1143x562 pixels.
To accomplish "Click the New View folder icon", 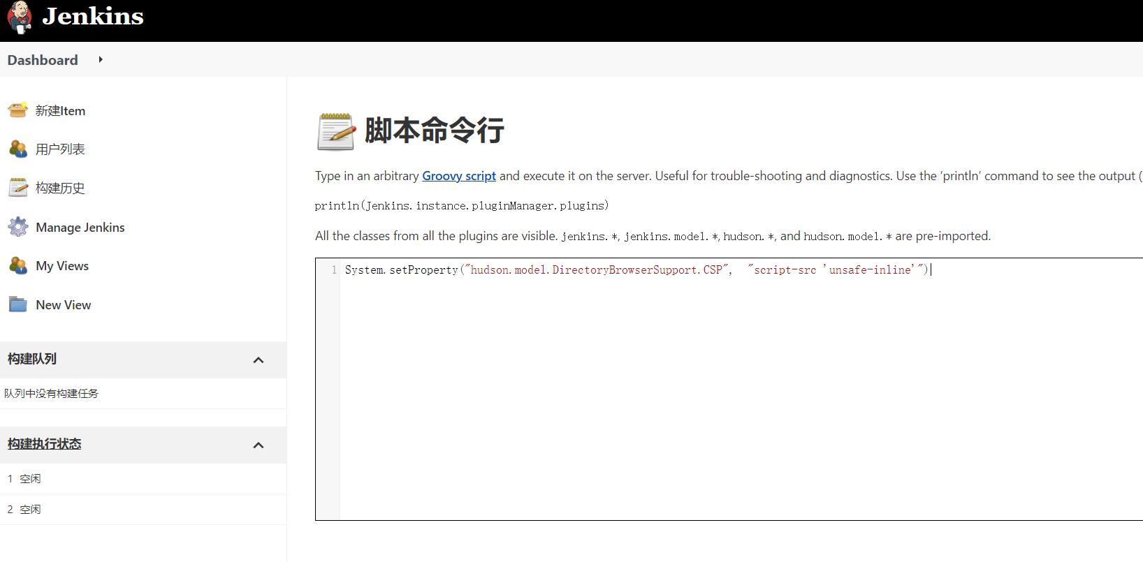I will [17, 304].
